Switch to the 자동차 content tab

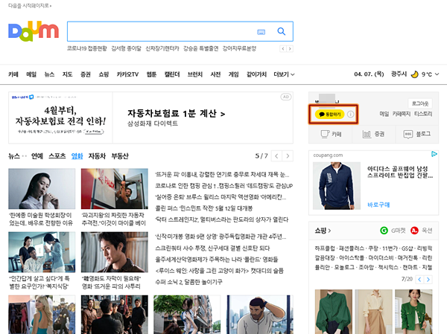coord(97,156)
